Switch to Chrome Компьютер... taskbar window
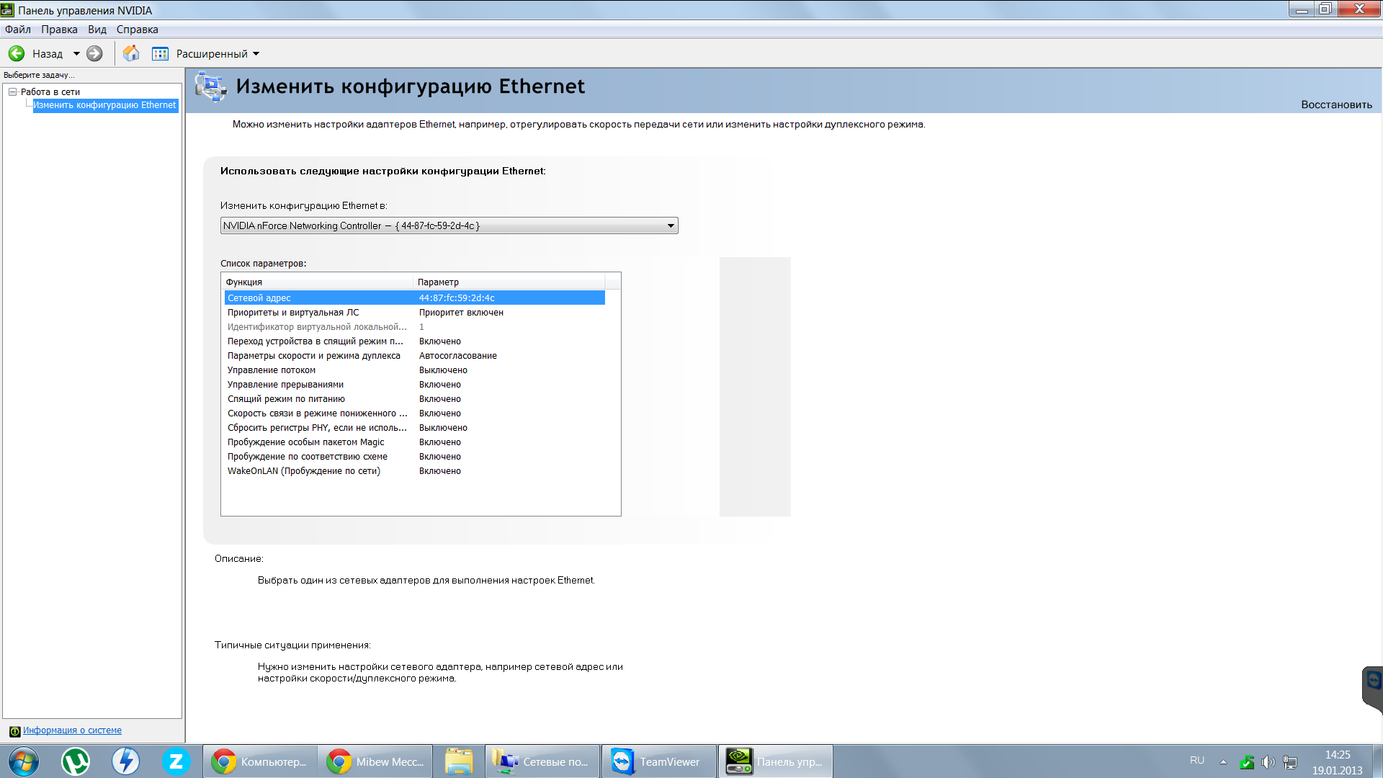Image resolution: width=1383 pixels, height=778 pixels. (x=260, y=761)
